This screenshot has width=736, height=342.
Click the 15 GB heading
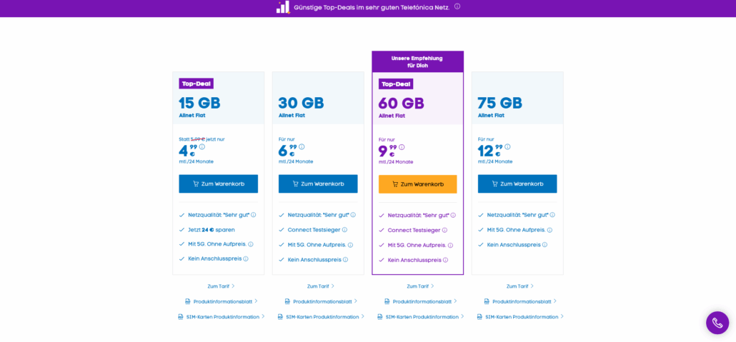coord(199,103)
